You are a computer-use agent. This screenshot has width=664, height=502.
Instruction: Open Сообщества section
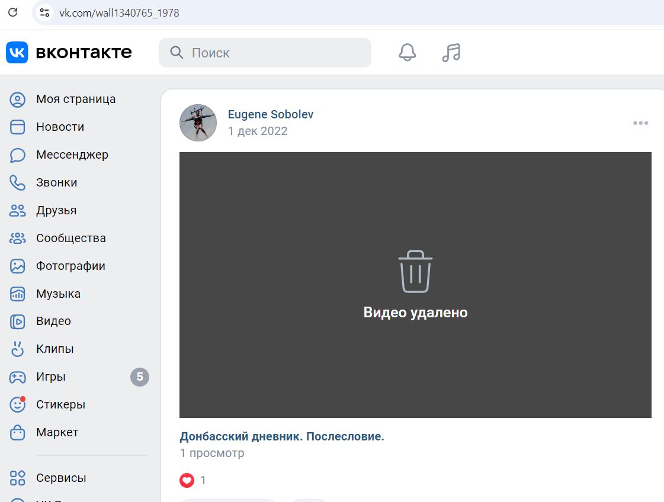coord(70,239)
